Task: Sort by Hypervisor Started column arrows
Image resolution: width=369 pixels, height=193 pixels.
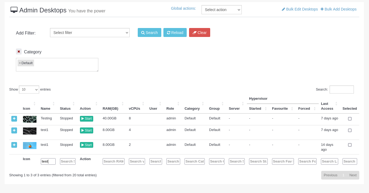Action: 266,109
